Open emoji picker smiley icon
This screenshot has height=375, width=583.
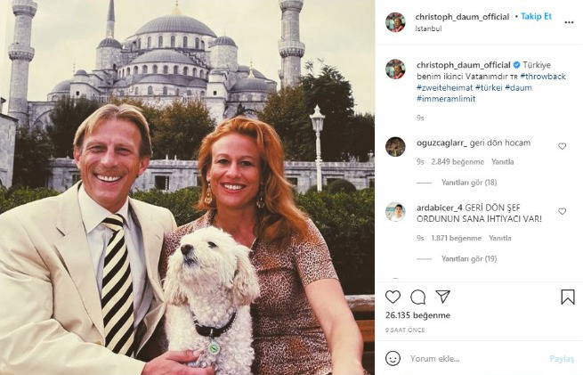393,359
